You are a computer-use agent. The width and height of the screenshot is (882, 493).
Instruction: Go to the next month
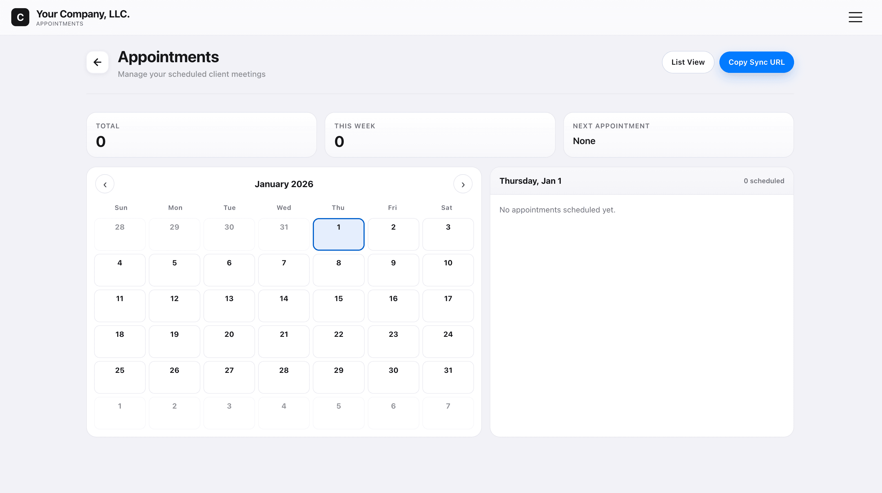(463, 184)
